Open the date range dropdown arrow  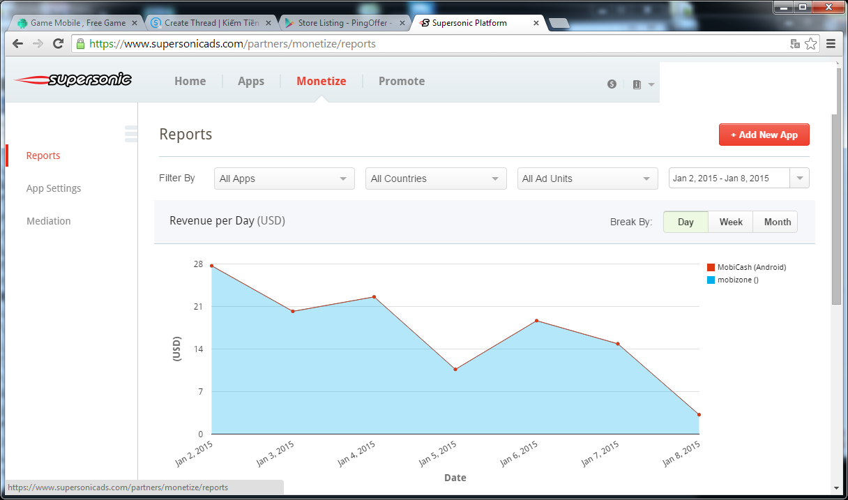pos(800,178)
